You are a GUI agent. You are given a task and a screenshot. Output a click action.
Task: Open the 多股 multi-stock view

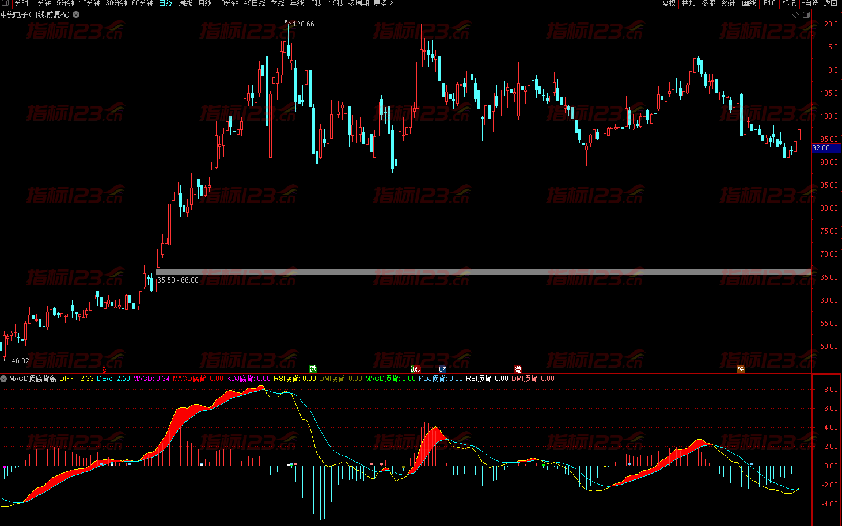[x=708, y=3]
